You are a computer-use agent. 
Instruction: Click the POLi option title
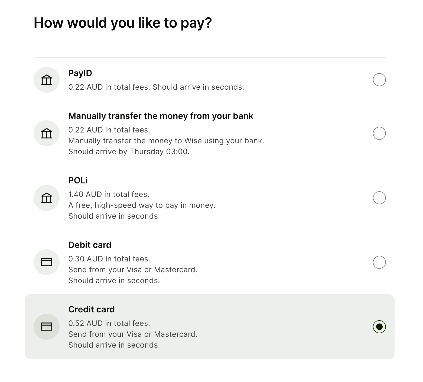point(78,180)
